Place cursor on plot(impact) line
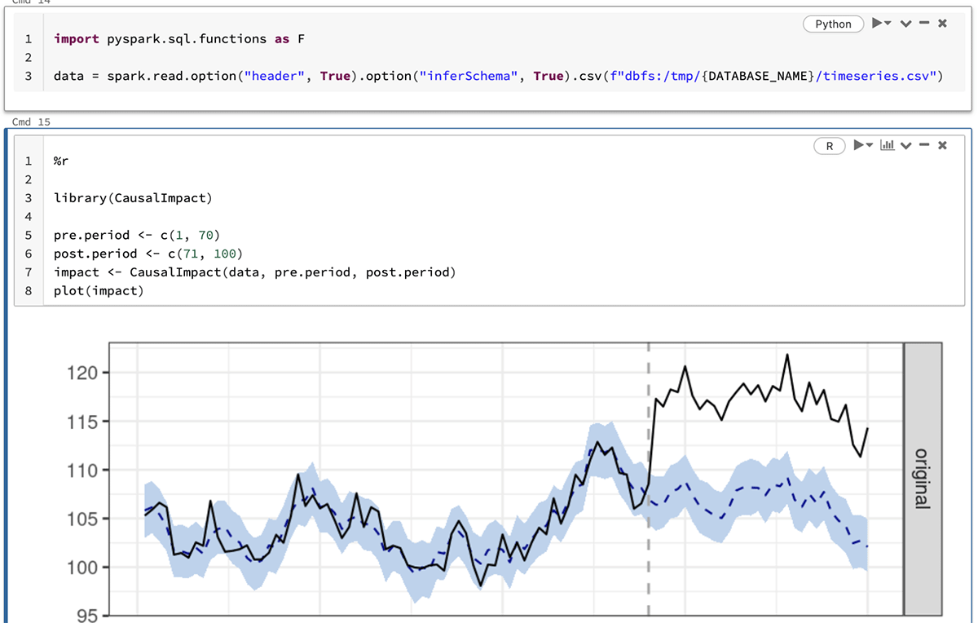This screenshot has height=623, width=978. coord(98,291)
